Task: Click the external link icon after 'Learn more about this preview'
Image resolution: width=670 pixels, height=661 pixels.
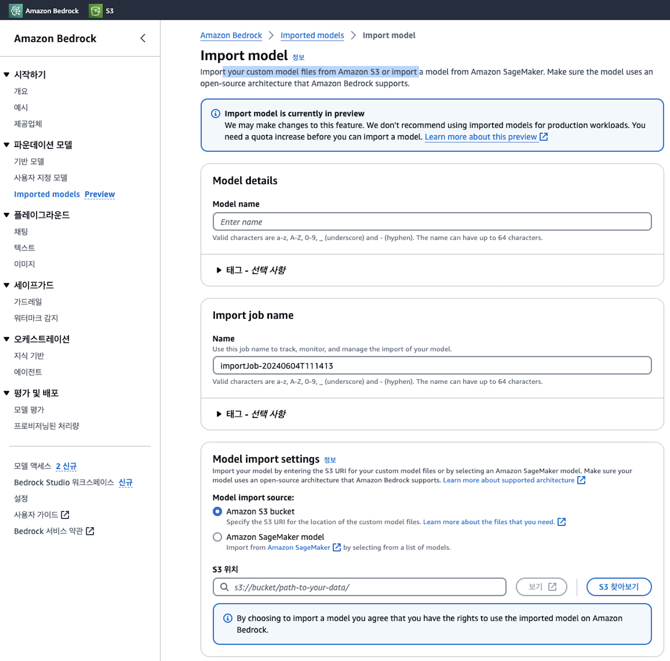Action: coord(544,137)
